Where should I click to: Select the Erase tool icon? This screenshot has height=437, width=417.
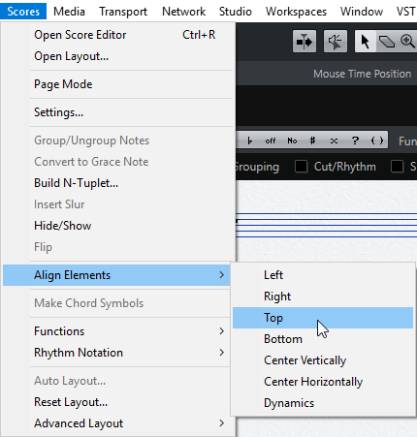point(387,42)
